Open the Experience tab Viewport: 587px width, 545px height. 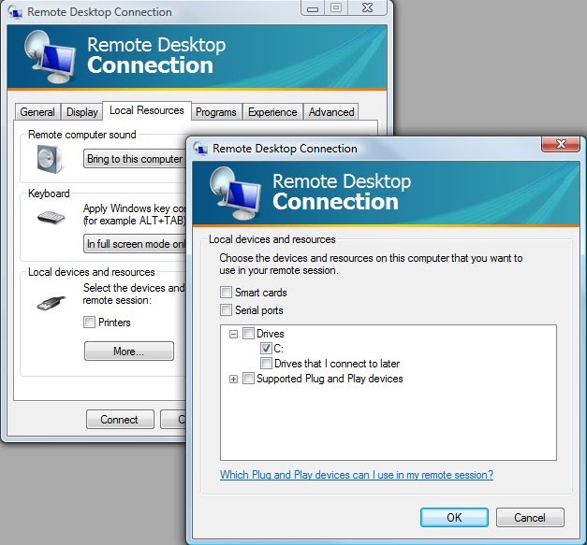tap(272, 112)
